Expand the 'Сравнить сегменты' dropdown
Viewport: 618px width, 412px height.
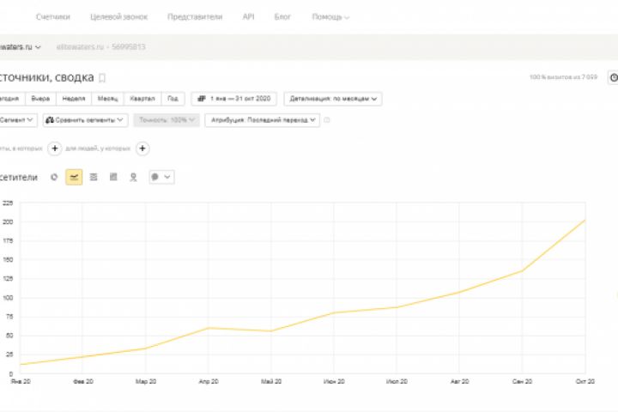tap(86, 120)
